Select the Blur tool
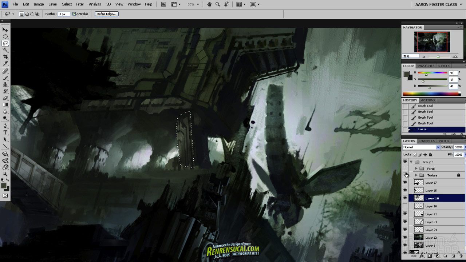 tap(5, 112)
